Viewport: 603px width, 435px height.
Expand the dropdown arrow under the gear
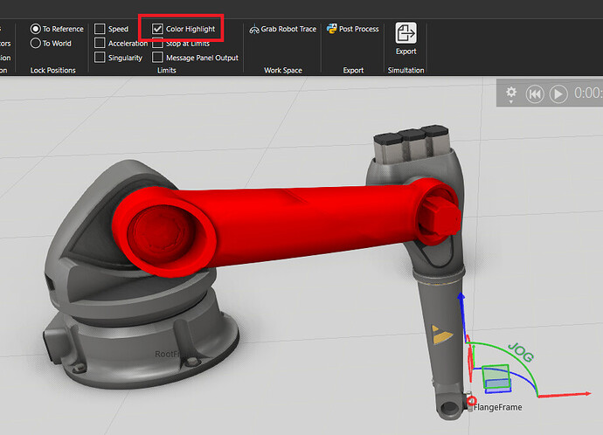(x=511, y=103)
